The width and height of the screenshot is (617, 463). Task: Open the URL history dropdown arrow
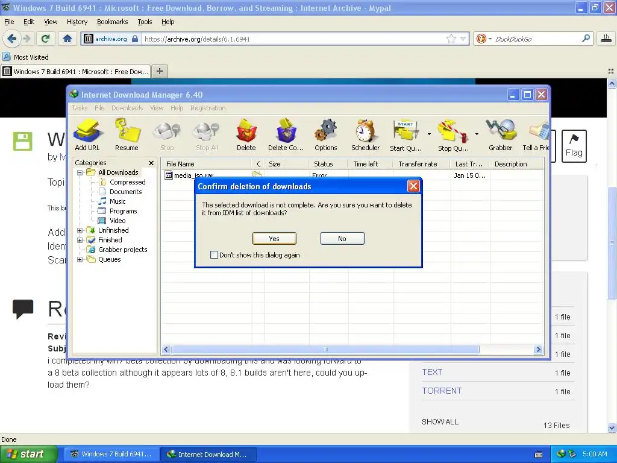463,39
